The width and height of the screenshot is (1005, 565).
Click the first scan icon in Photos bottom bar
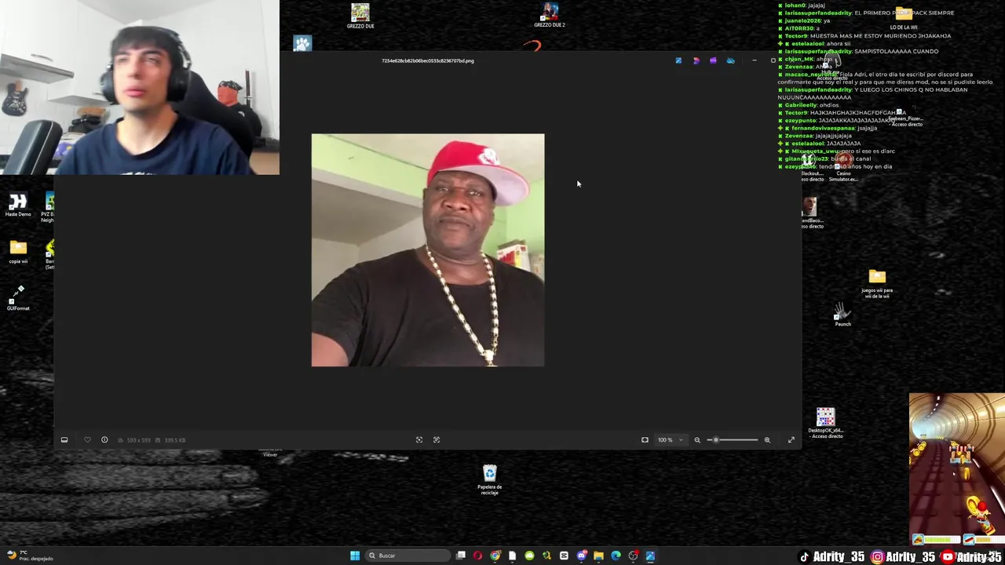pyautogui.click(x=419, y=439)
